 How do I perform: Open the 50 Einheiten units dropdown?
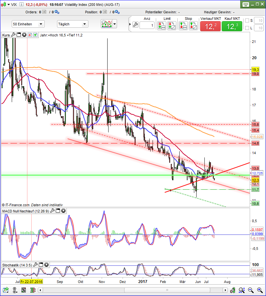click(28, 24)
